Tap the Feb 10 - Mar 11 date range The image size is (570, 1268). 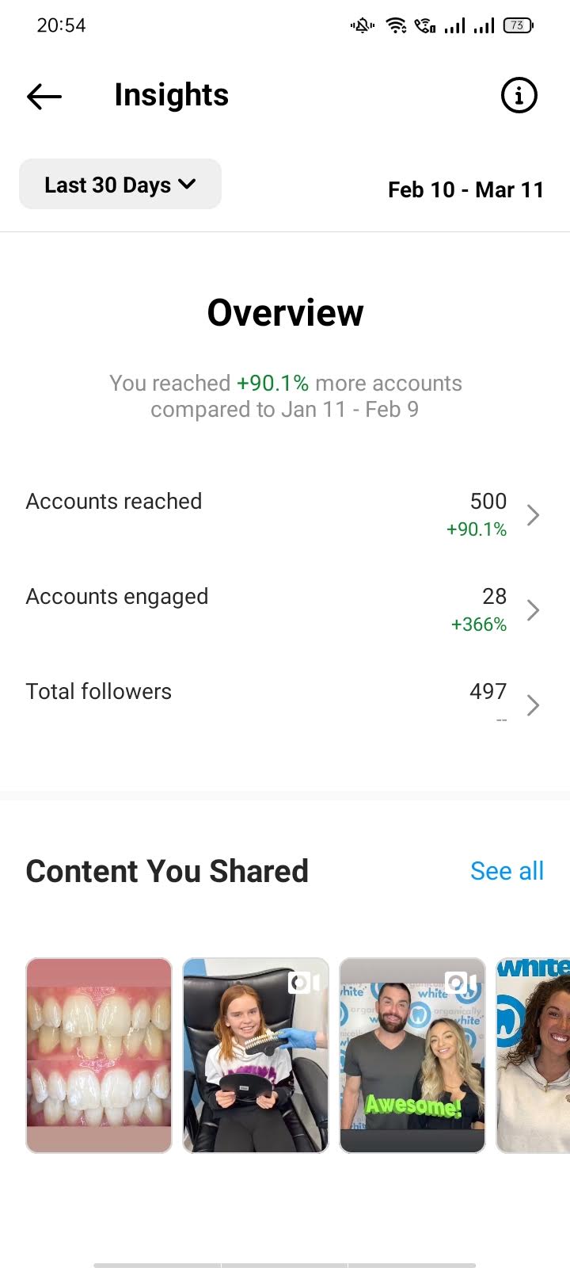click(465, 190)
